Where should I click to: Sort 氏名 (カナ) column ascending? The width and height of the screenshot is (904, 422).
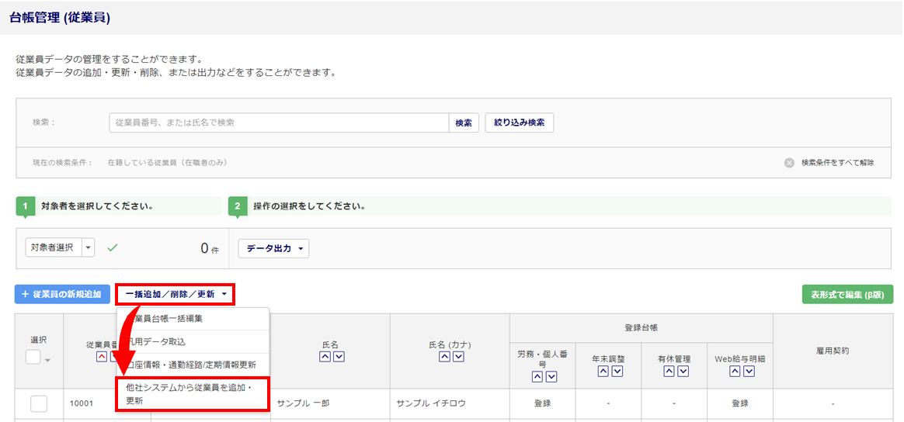tap(444, 357)
